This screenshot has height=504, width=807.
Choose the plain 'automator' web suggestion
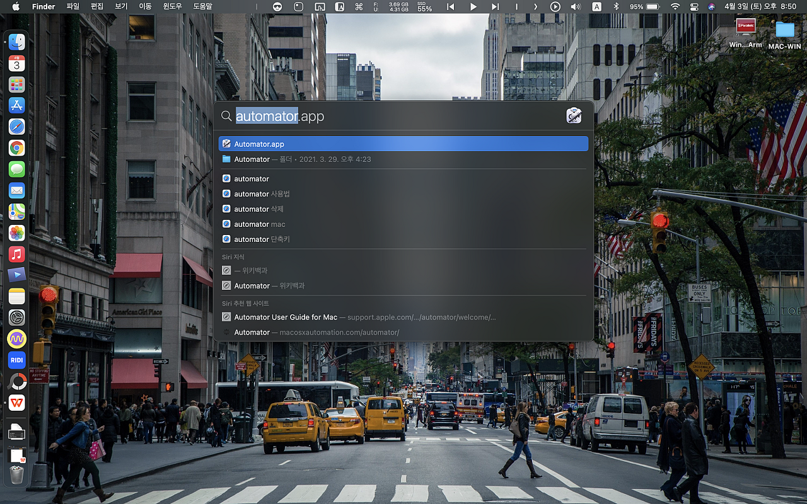coord(403,179)
